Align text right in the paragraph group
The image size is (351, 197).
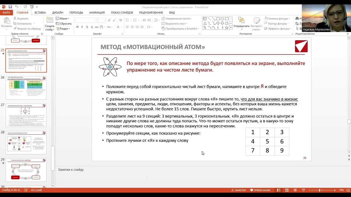pyautogui.click(x=137, y=27)
